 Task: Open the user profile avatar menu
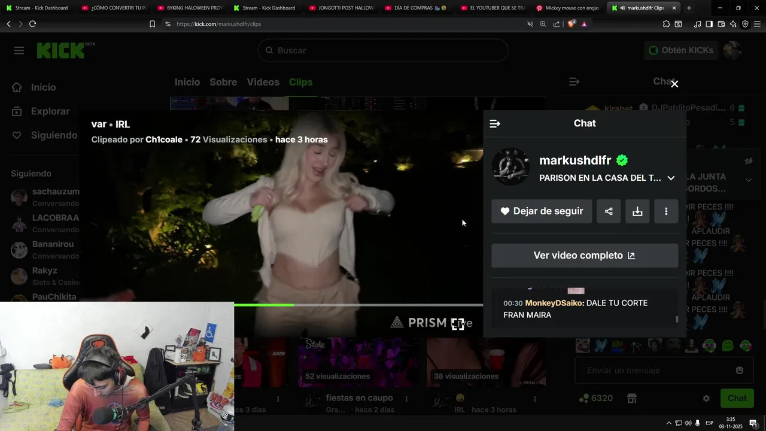pos(732,50)
